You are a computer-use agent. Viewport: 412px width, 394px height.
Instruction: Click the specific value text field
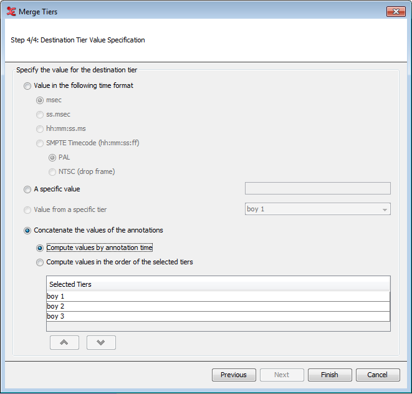click(x=318, y=188)
